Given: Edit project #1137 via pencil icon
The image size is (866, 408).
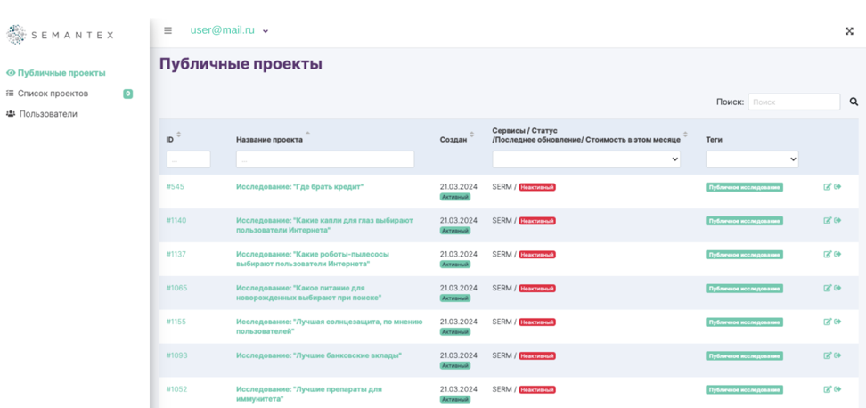Looking at the screenshot, I should tap(828, 254).
